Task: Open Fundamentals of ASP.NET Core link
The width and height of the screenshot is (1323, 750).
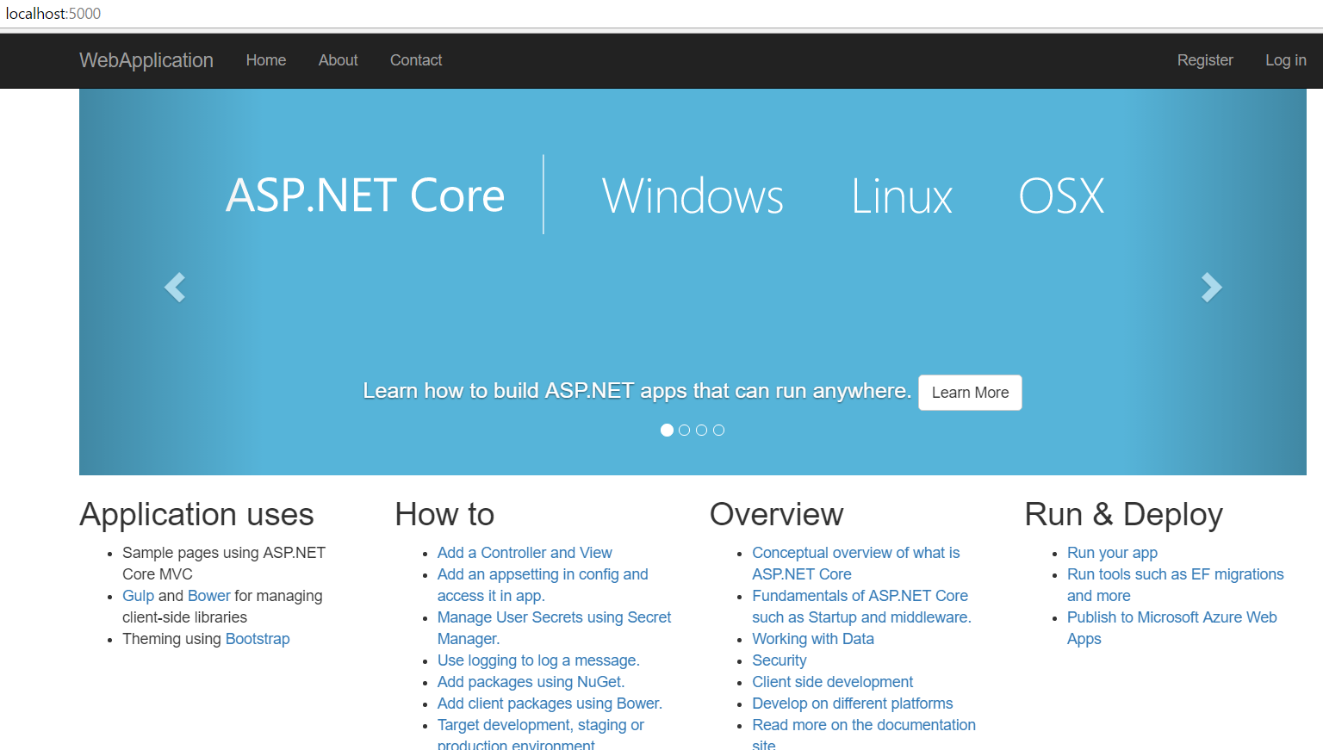Action: [x=861, y=606]
